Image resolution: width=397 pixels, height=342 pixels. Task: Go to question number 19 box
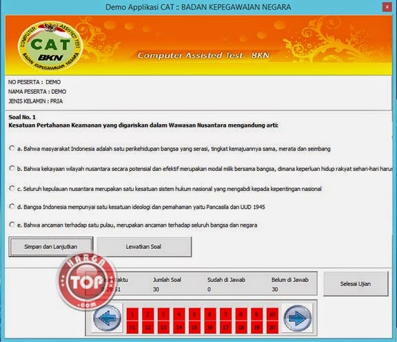tap(256, 328)
